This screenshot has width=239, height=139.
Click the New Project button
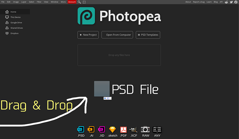click(88, 35)
